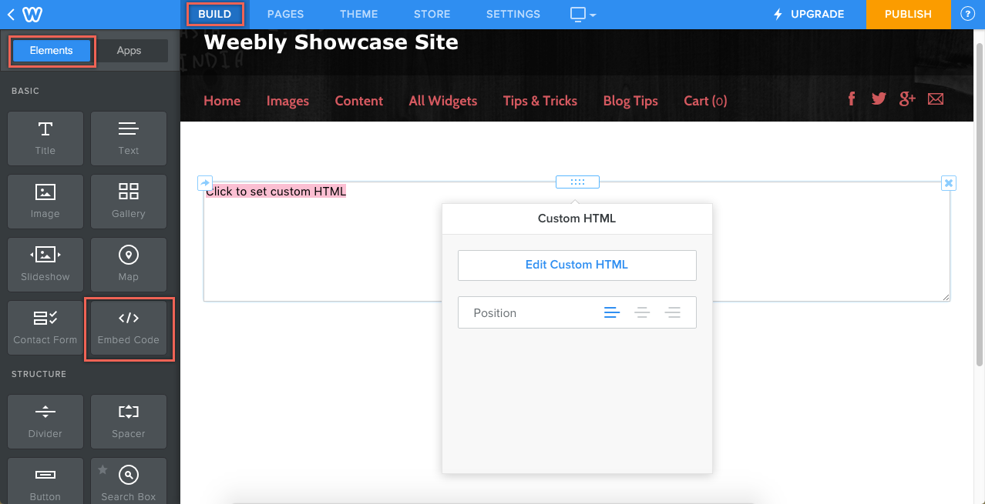Set Position to left alignment

pyautogui.click(x=612, y=312)
